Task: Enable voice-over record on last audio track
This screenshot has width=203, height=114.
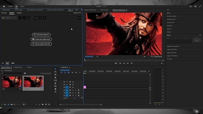Action: pos(79,96)
